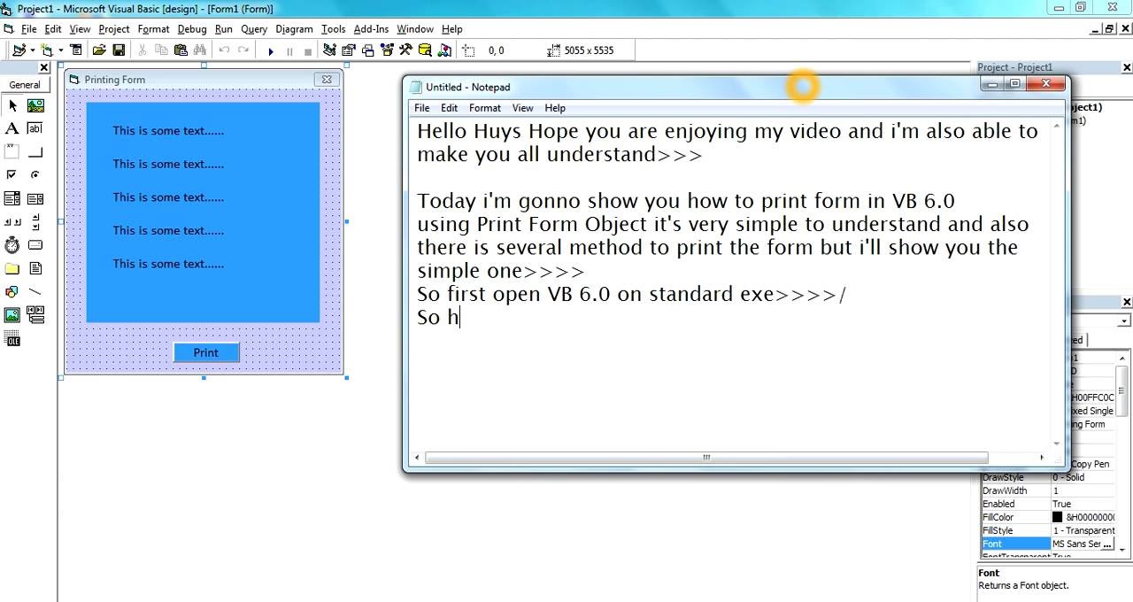Image resolution: width=1133 pixels, height=602 pixels.
Task: Open the Properties object selector dropdown
Action: (x=1124, y=320)
